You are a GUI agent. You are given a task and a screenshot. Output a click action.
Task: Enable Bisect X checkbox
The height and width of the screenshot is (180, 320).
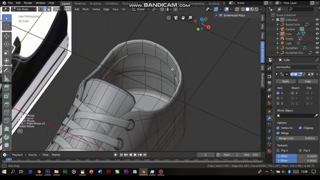click(292, 93)
